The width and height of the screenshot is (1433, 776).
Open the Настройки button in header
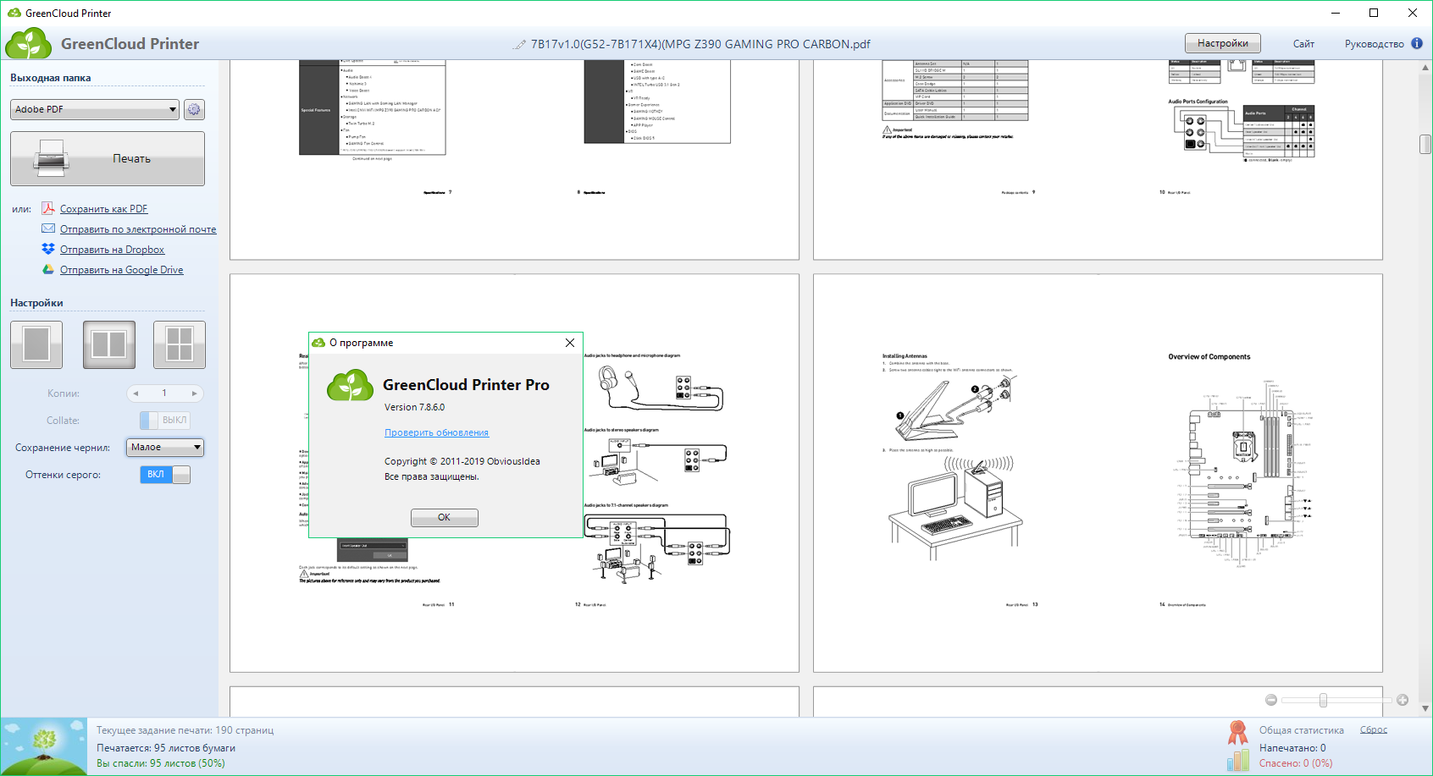[x=1222, y=43]
